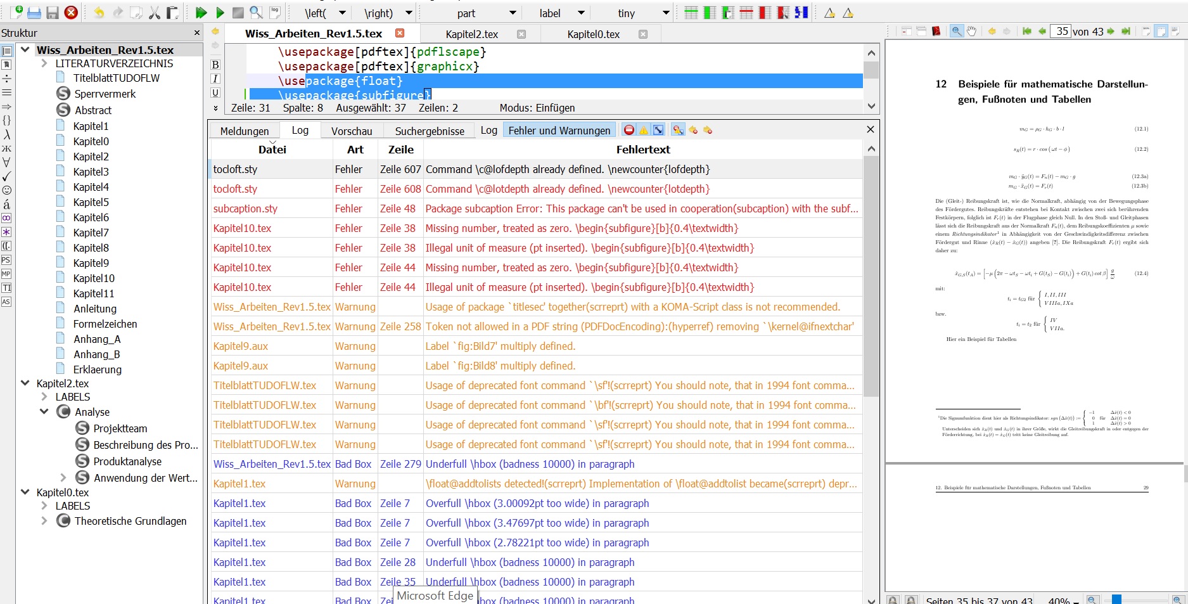Viewport: 1188px width, 604px height.
Task: View the log file with the log icon
Action: 275,12
